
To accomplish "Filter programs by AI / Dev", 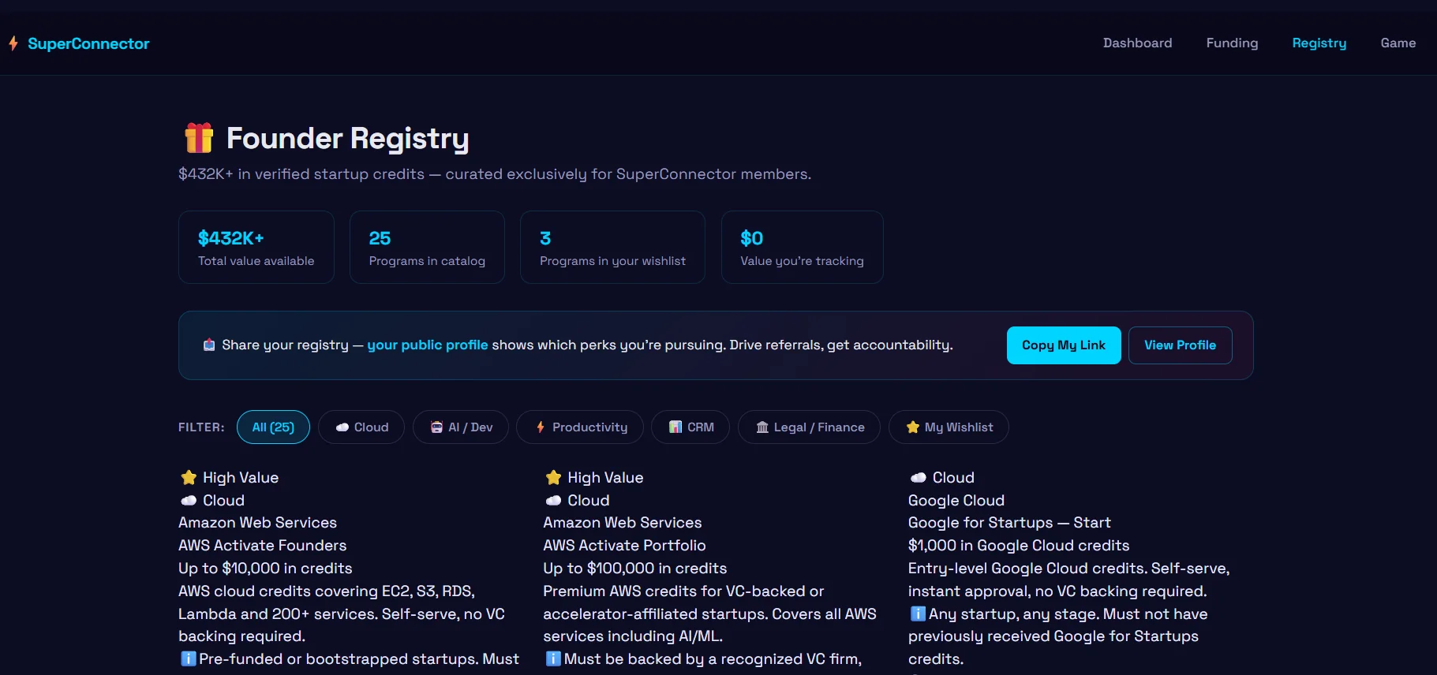I will [x=461, y=427].
